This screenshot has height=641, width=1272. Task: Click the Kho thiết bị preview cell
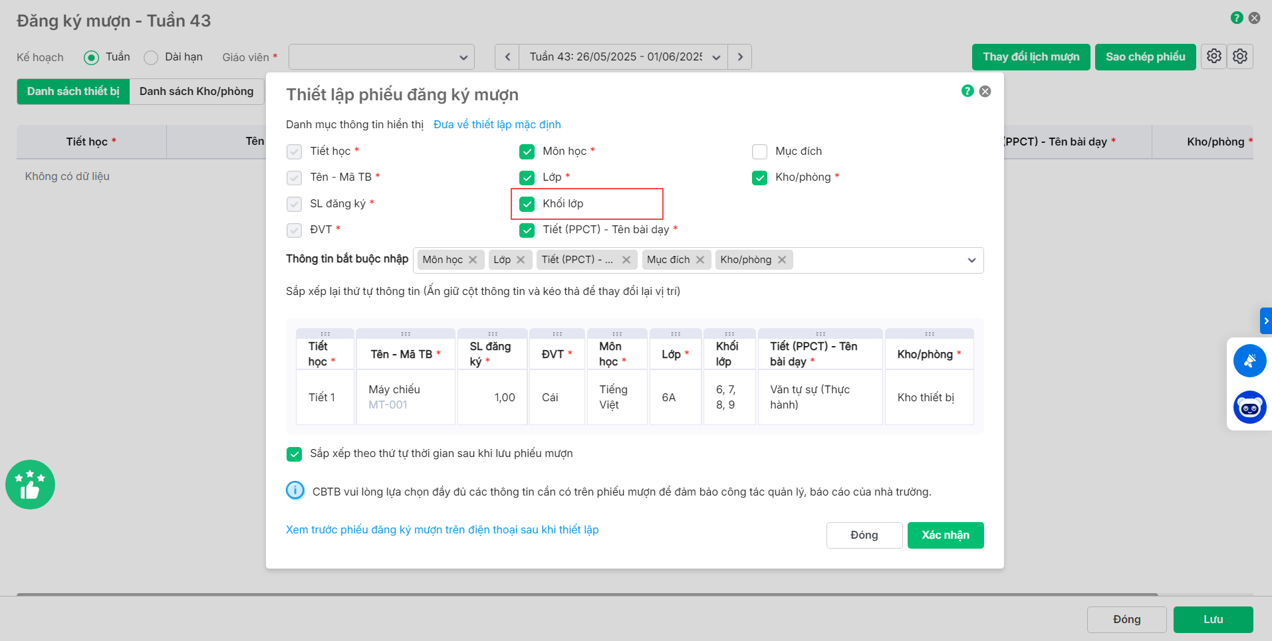point(930,397)
